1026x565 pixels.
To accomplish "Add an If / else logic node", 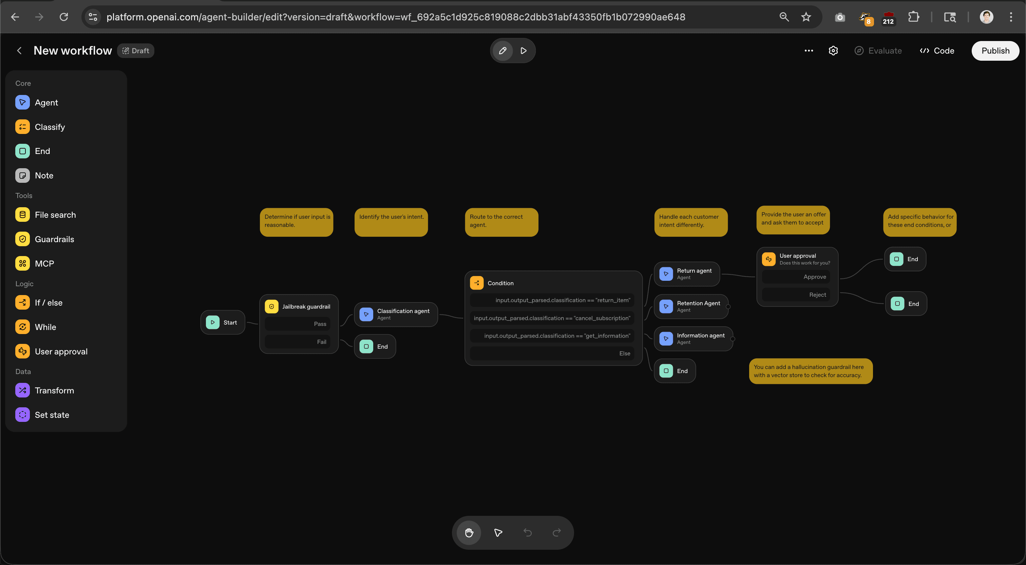I will 48,303.
